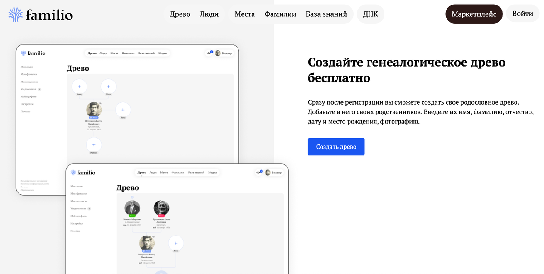Click Ребенок plus circle in upper preview
Screen dimensions: 544x274
(x=94, y=145)
